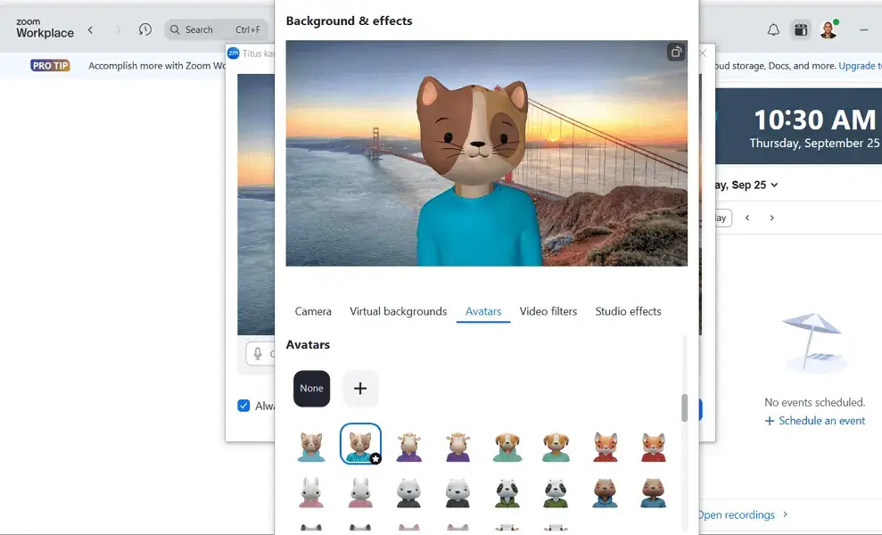The width and height of the screenshot is (882, 535).
Task: Click the plus tile to create a new avatar
Action: pos(360,389)
